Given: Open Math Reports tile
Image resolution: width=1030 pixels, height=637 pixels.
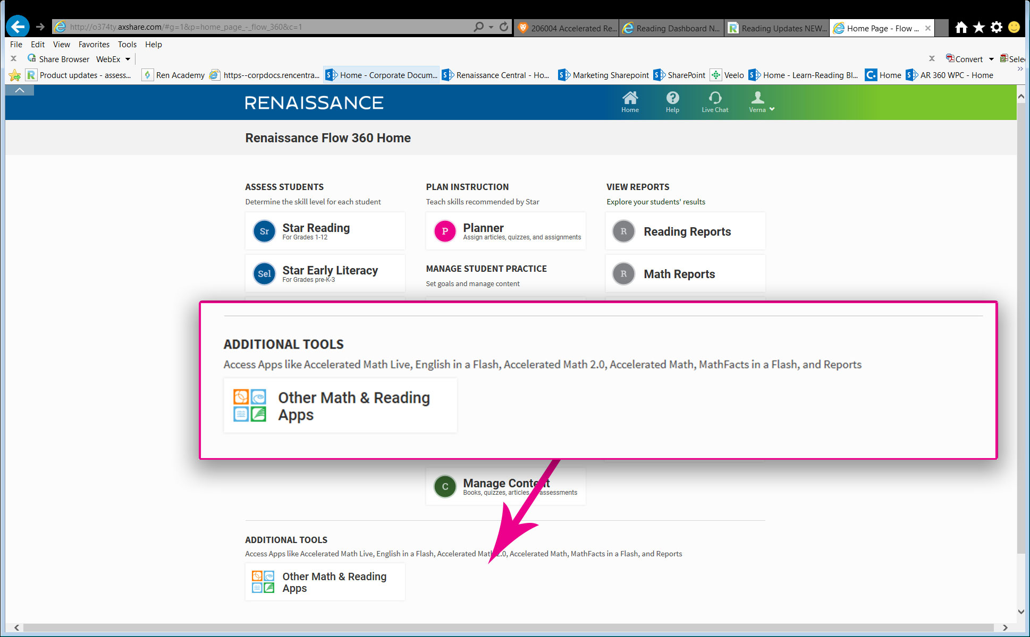Looking at the screenshot, I should tap(685, 273).
